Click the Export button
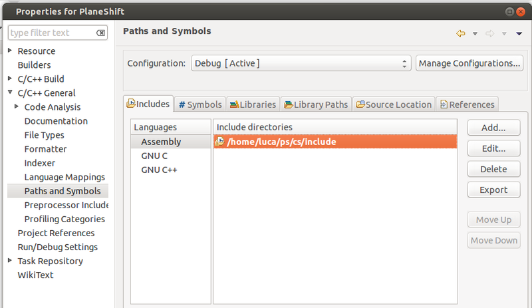This screenshot has height=308, width=532. [493, 190]
